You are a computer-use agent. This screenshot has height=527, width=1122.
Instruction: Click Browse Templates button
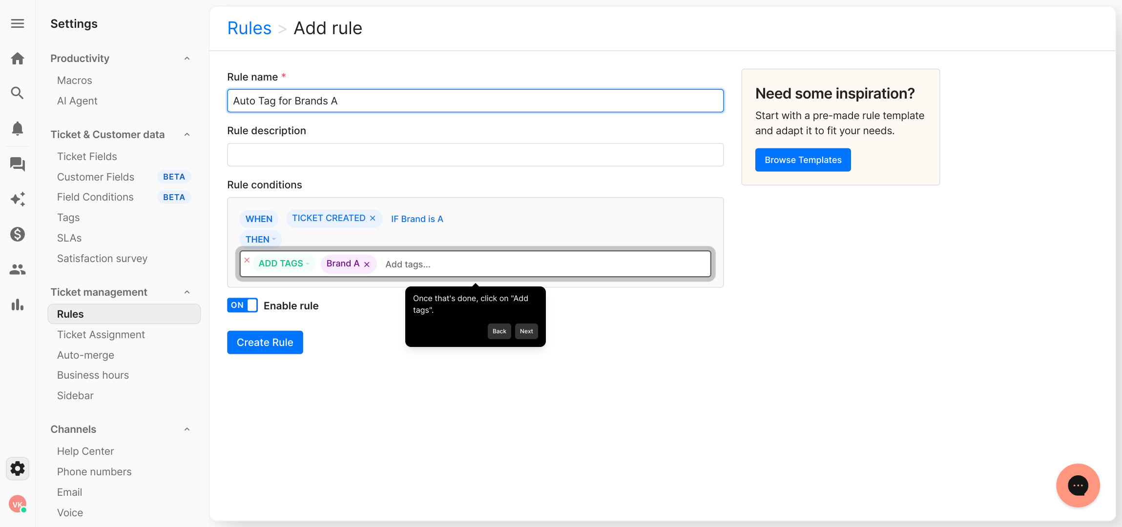point(803,160)
